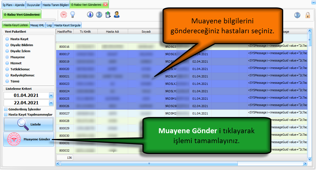
Task: Select patient row 800021
Action: tap(182, 76)
